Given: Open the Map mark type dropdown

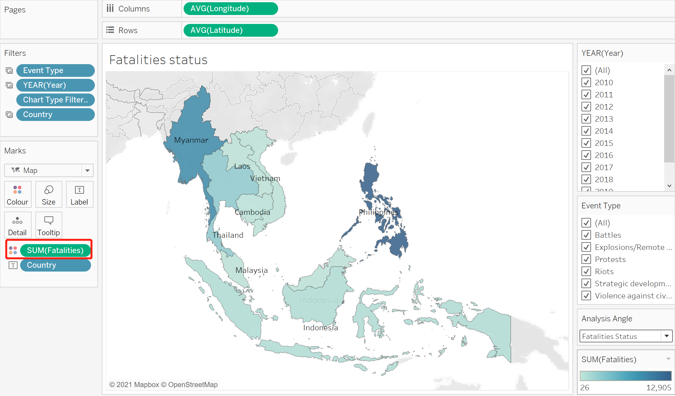Looking at the screenshot, I should coord(87,170).
